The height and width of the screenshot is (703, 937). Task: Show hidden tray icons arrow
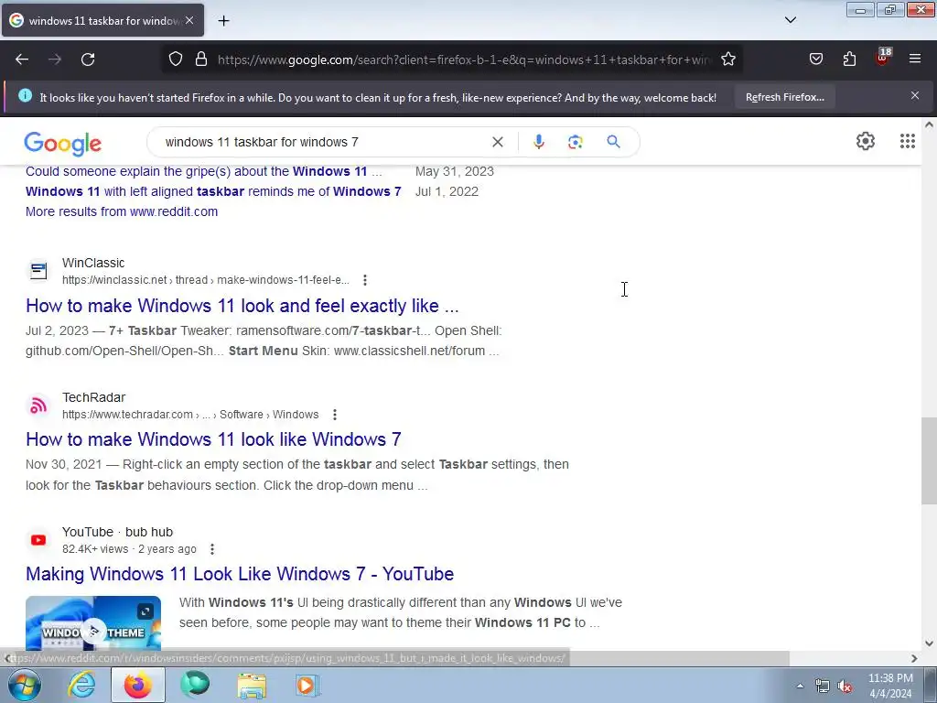(800, 686)
